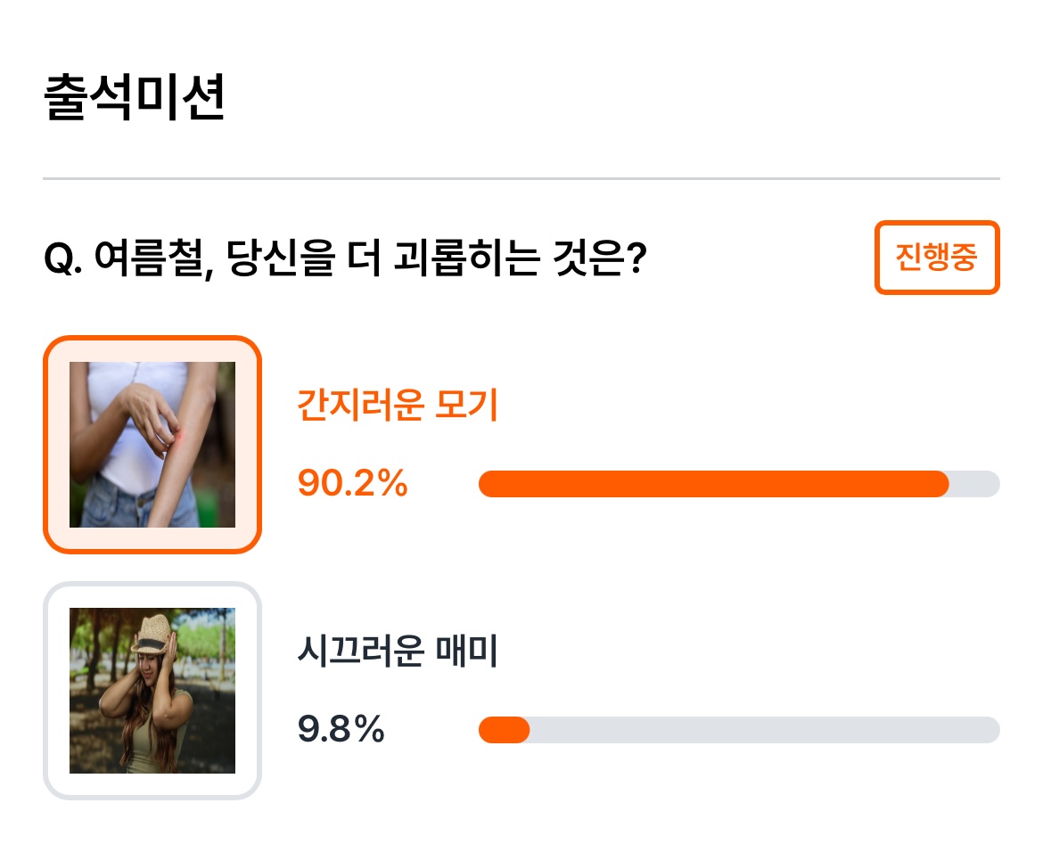Select the noisy cicada photo option
The height and width of the screenshot is (844, 1043).
152,691
